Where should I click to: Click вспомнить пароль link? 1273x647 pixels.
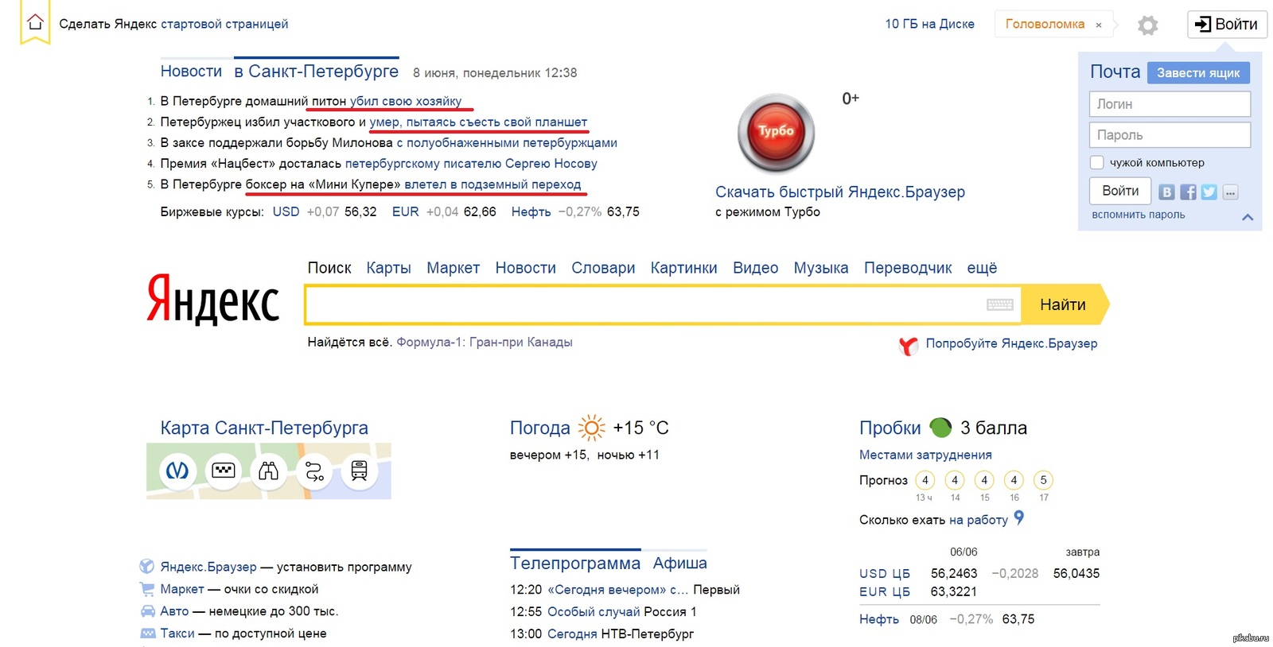(x=1139, y=215)
